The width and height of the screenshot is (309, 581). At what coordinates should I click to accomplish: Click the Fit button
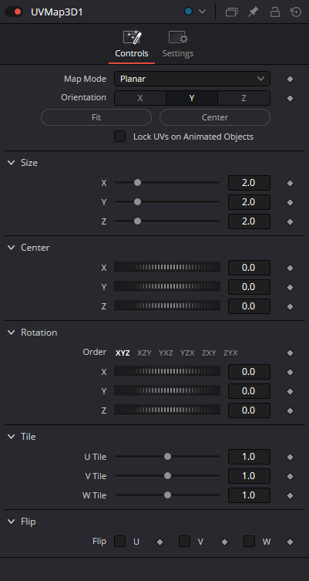coord(96,117)
